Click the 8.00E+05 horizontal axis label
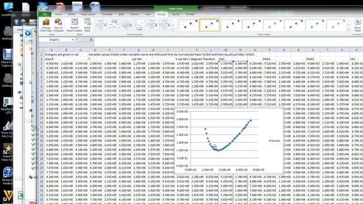Viewport: 363px width, 204px height. [x=259, y=170]
